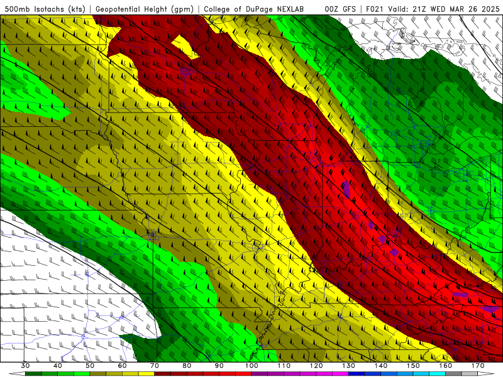Select the cyan swatch just below 160 kts
Viewport: 503px width, 377px height.
[437, 374]
